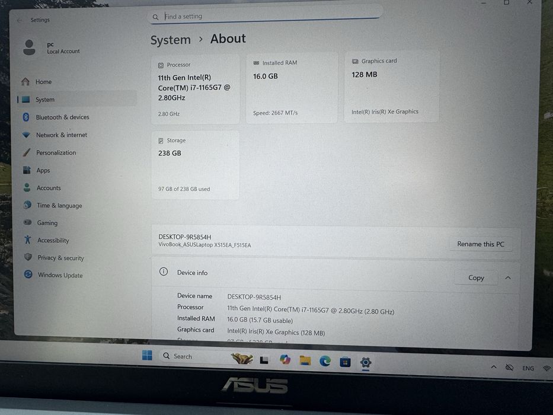Click Intel(R) Iris(R) Xe Graphics (128 MB) value
This screenshot has width=553, height=415.
[276, 332]
